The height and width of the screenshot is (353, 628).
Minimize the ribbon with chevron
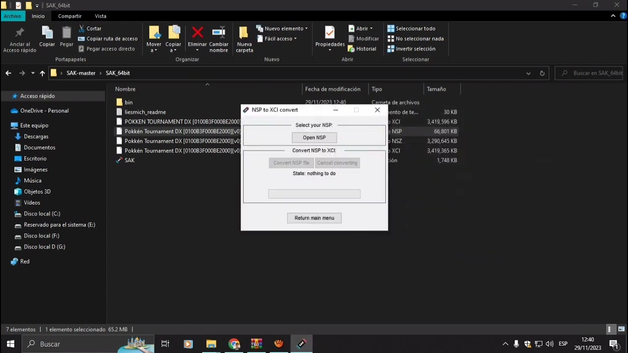613,16
